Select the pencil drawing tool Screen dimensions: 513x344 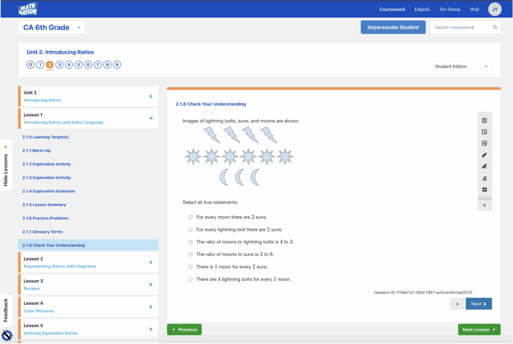485,155
